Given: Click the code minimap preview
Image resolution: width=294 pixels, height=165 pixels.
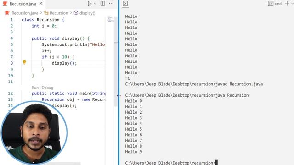Looking at the screenshot, I should pos(110,19).
